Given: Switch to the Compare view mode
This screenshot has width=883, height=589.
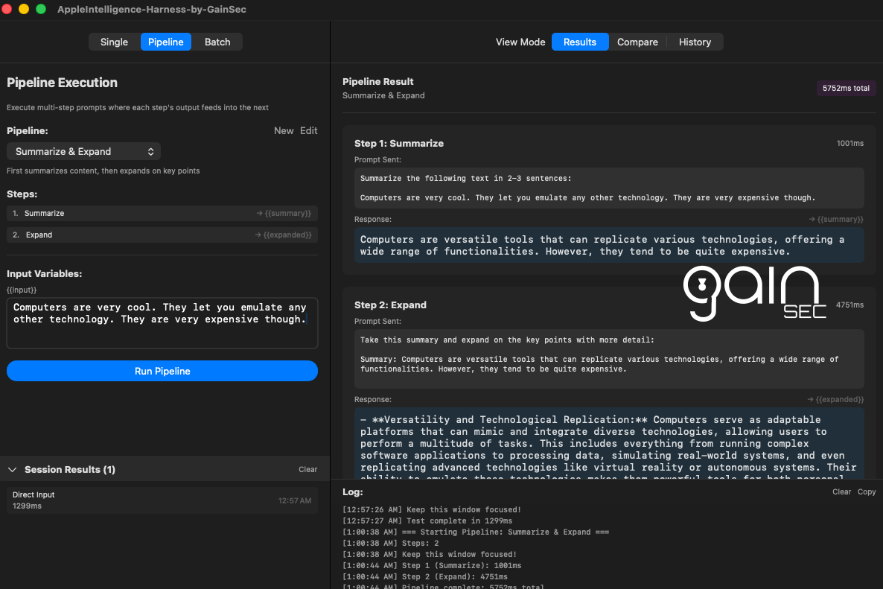Looking at the screenshot, I should (637, 42).
